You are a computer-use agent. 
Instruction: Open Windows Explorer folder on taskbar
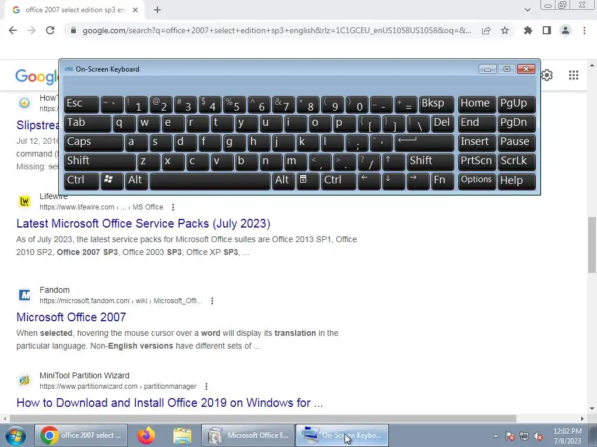[182, 435]
